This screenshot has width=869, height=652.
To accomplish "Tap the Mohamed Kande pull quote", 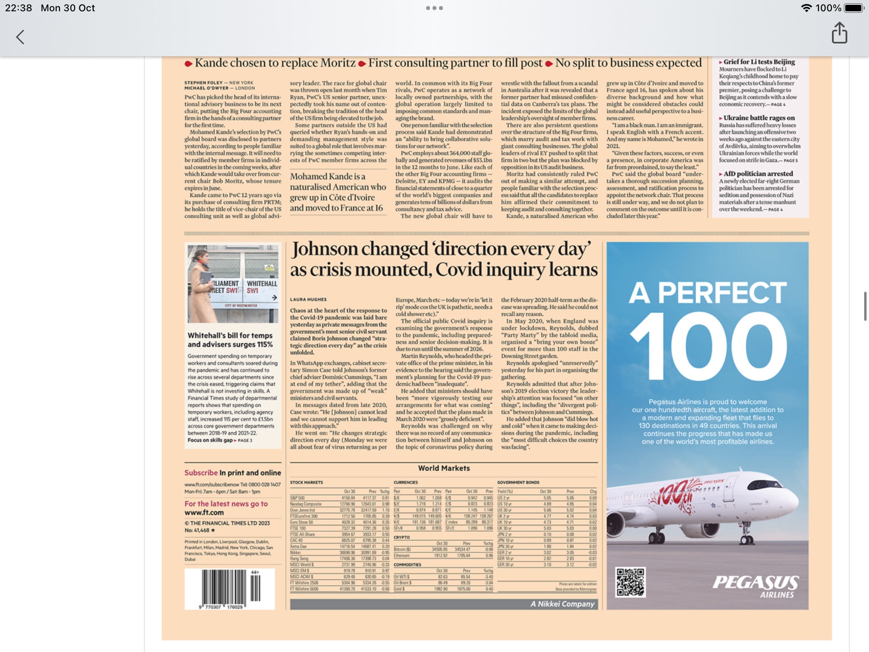I will coord(338,192).
